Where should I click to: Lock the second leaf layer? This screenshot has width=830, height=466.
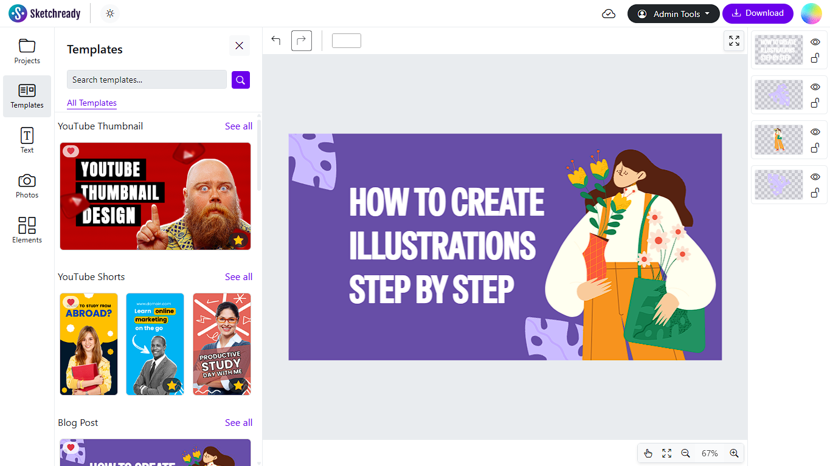coord(815,103)
